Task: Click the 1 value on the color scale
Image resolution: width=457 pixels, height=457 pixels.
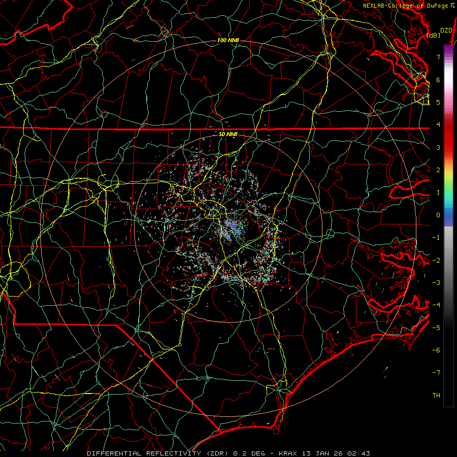Action: (438, 192)
